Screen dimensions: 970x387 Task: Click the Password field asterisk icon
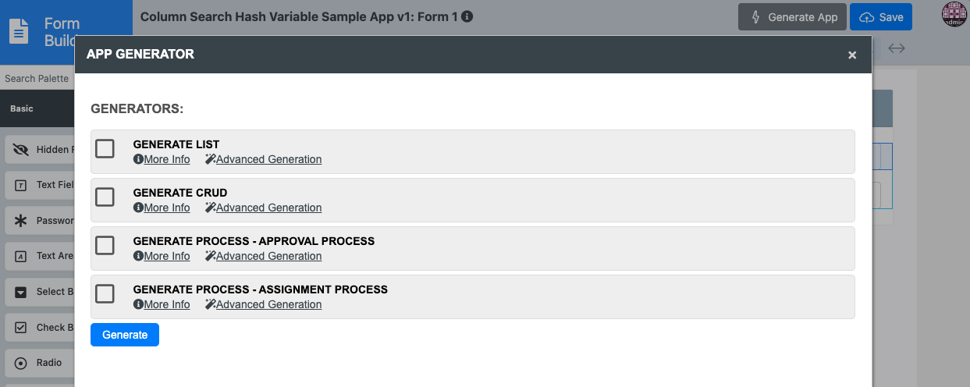point(21,221)
